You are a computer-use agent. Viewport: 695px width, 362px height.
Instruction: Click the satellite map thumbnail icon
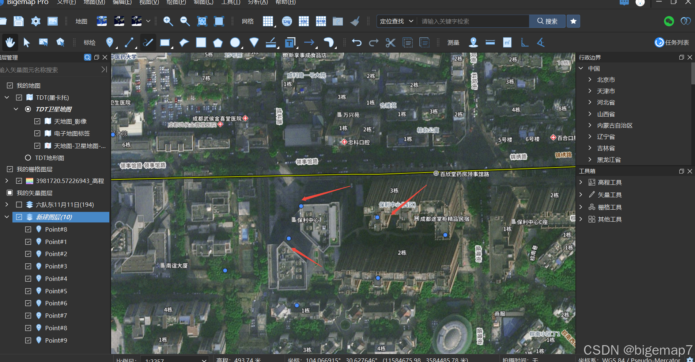pyautogui.click(x=102, y=21)
